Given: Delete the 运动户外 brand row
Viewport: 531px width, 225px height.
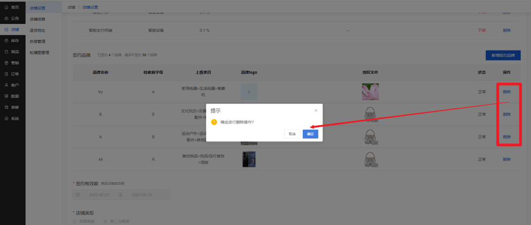Looking at the screenshot, I should click(x=507, y=137).
